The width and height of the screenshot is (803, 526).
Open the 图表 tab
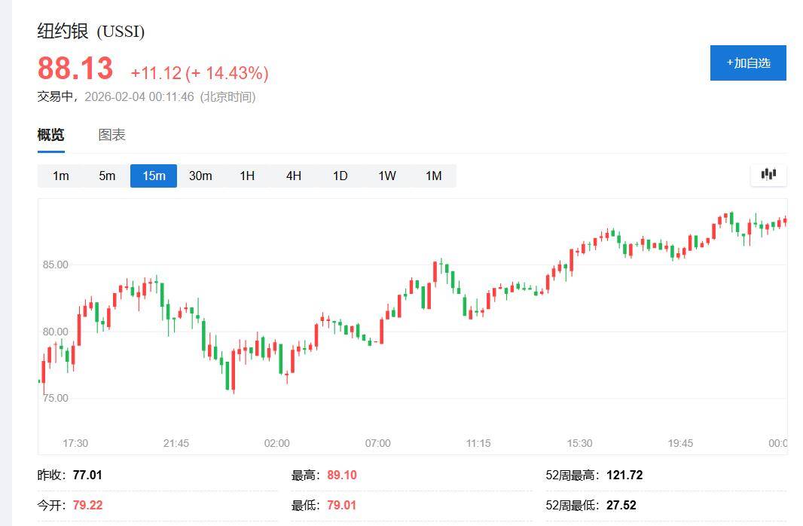tap(111, 135)
